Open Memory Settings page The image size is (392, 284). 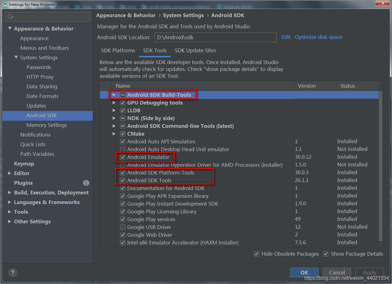click(47, 125)
